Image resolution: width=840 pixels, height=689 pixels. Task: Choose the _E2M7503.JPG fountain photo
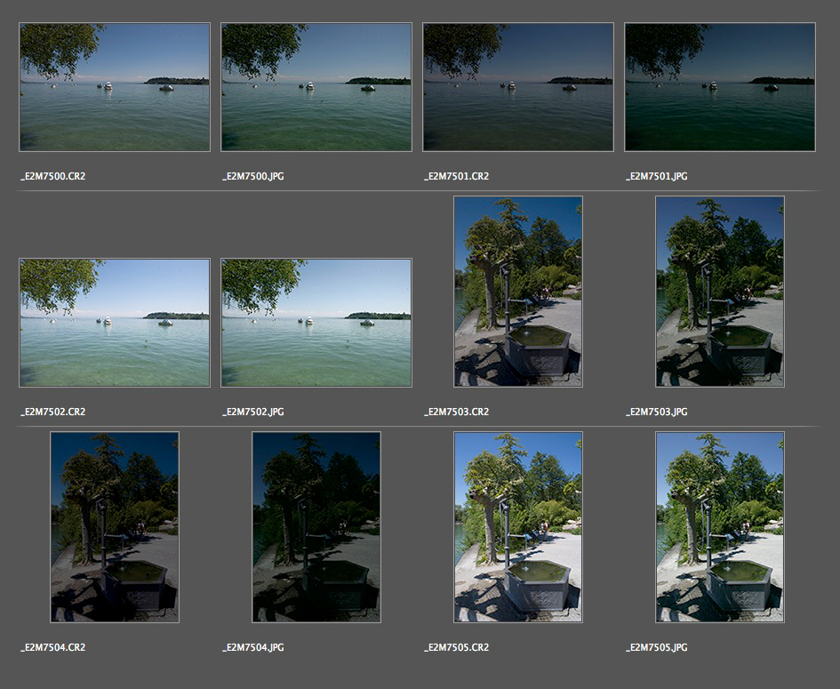pyautogui.click(x=720, y=292)
